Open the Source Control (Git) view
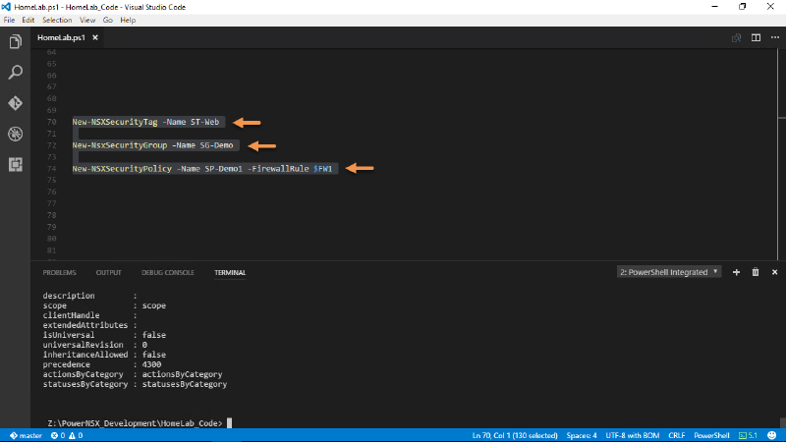Viewport: 786px width, 442px height. [x=15, y=103]
